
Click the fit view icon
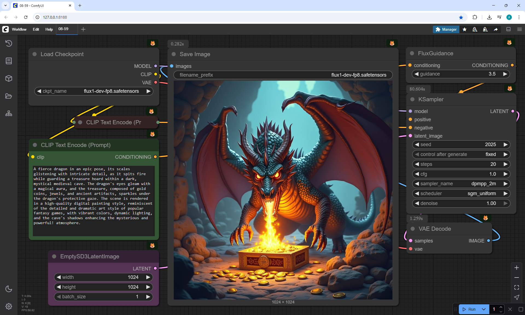(x=517, y=287)
